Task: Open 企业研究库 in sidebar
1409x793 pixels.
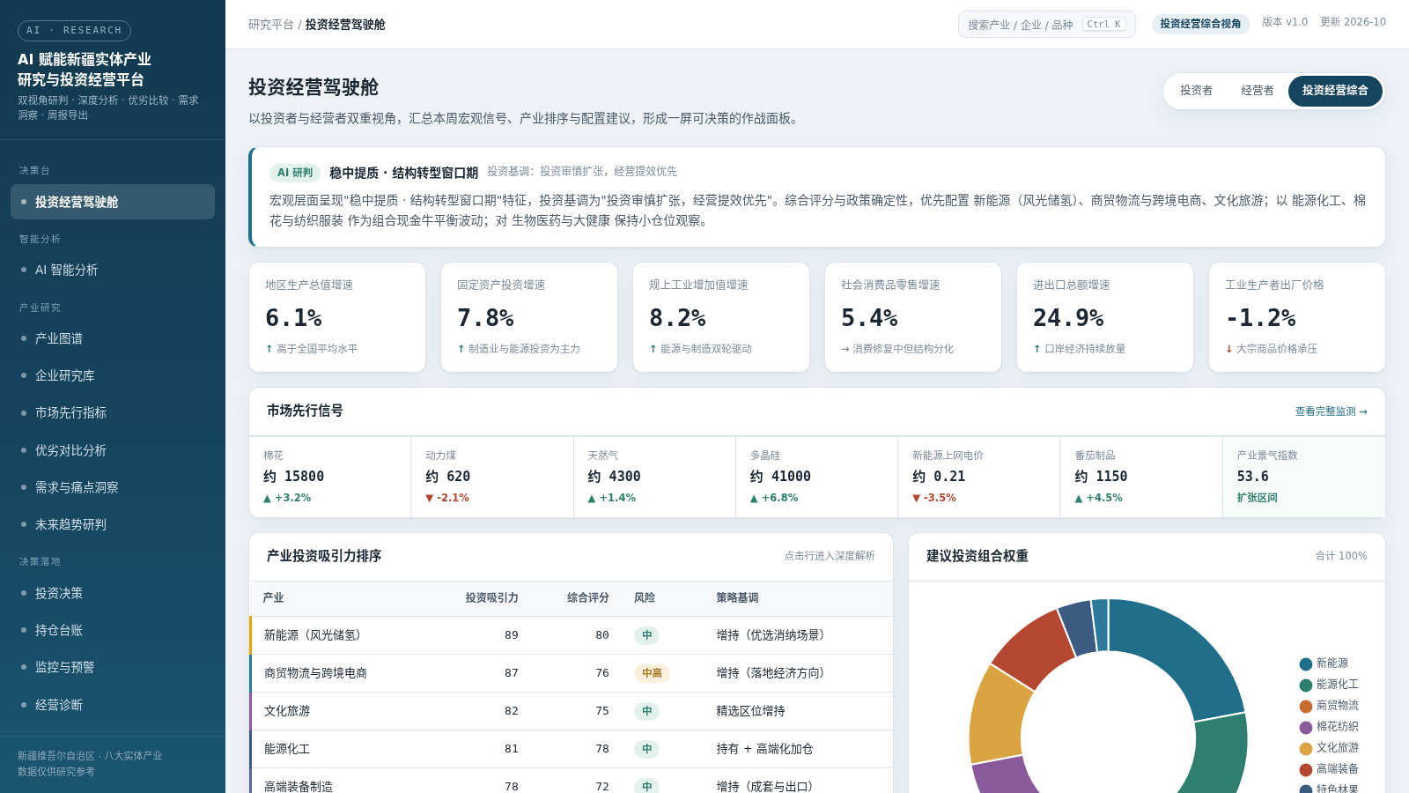Action: click(113, 375)
